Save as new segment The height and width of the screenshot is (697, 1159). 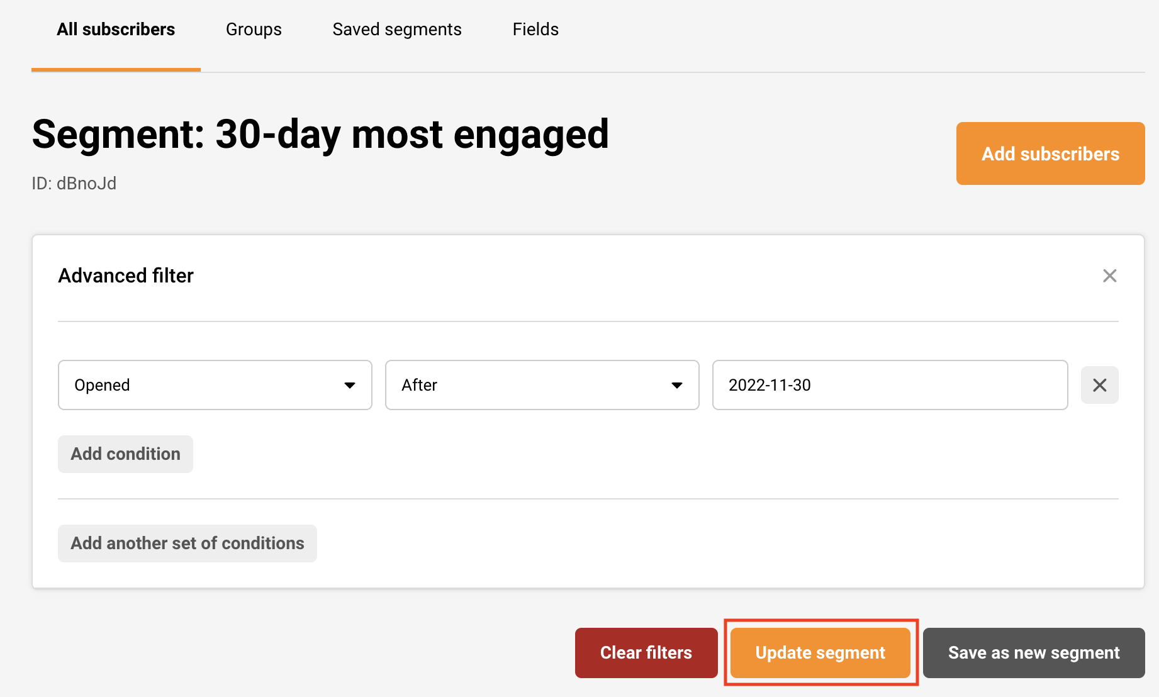pyautogui.click(x=1034, y=653)
